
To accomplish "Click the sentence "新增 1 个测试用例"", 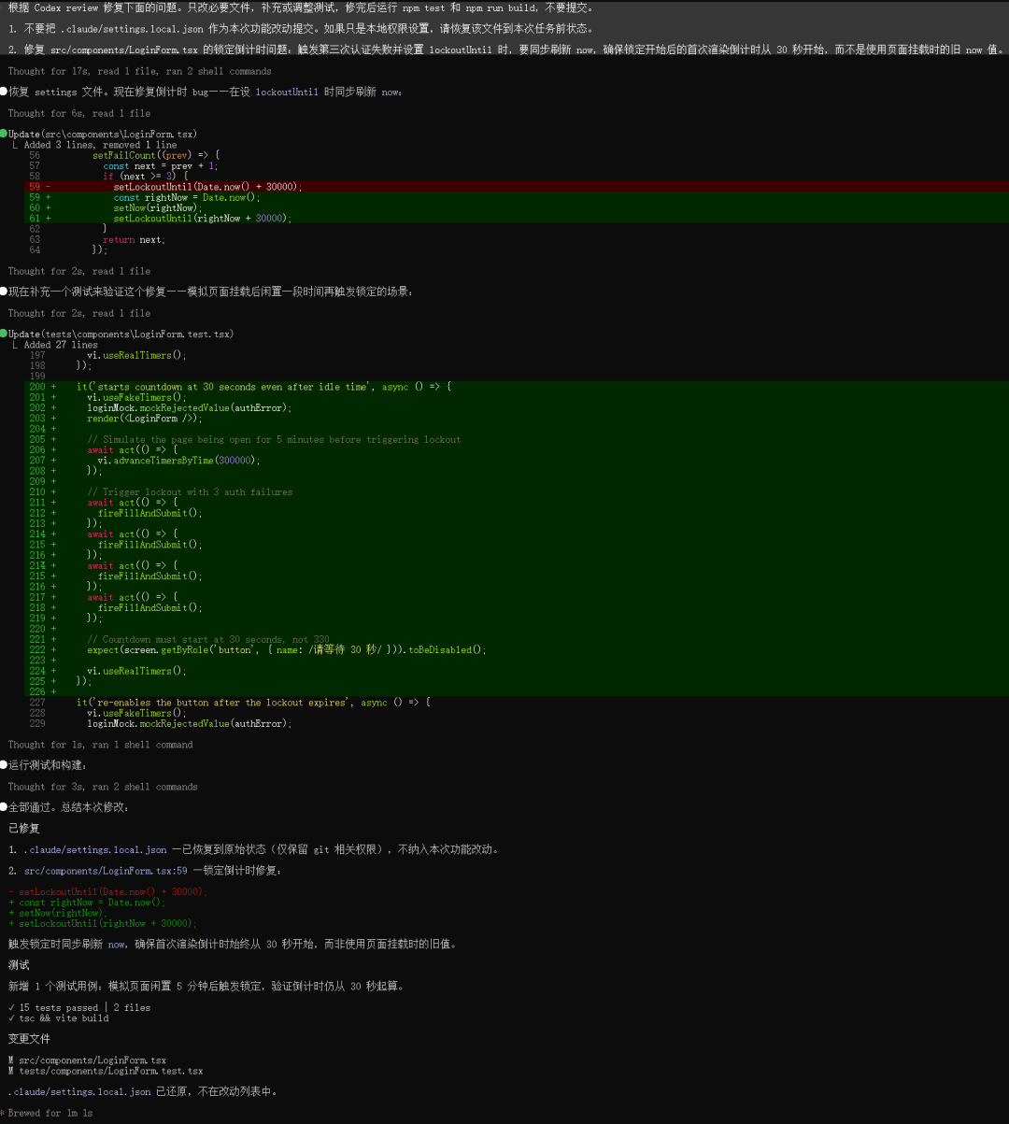I will (206, 987).
